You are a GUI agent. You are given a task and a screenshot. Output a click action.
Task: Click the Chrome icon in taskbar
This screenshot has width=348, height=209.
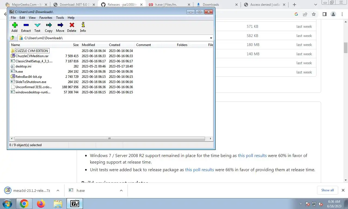[24, 204]
